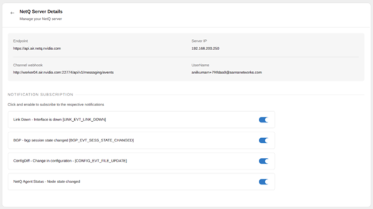Select the https://api.air.netq.nvidia.com endpoint URL
Image resolution: width=373 pixels, height=209 pixels.
coord(37,48)
